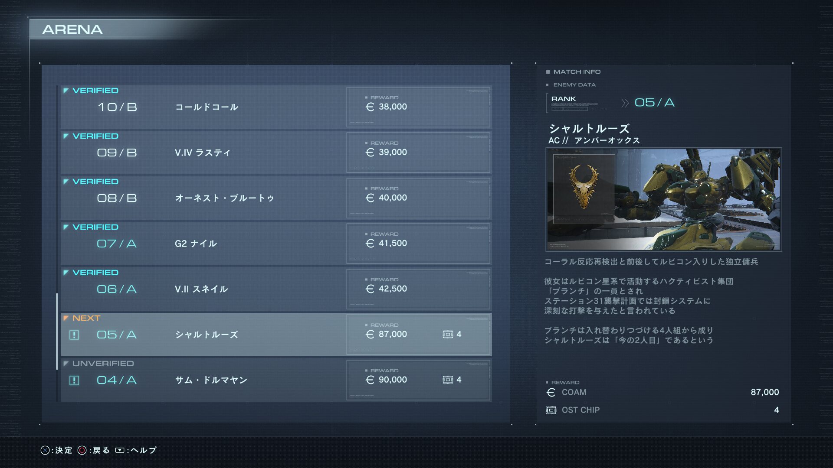833x468 pixels.
Task: Click the OST chip icon in 05/A reward
Action: pyautogui.click(x=448, y=334)
